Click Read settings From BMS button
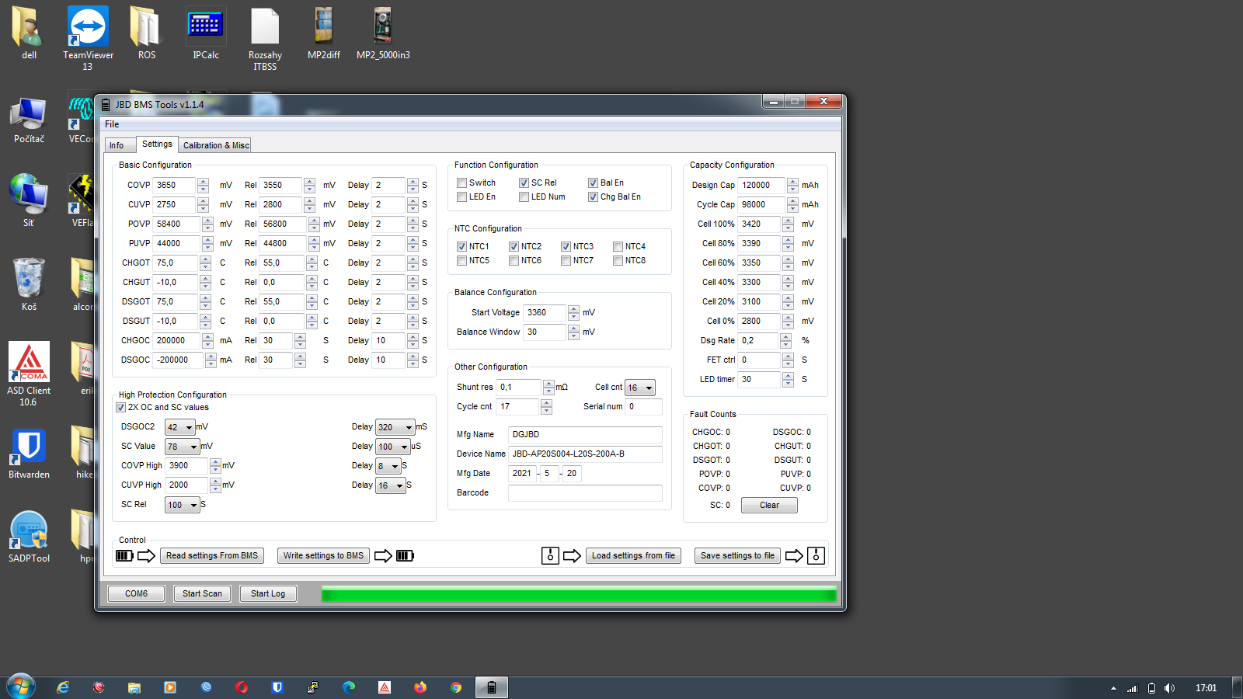 211,555
